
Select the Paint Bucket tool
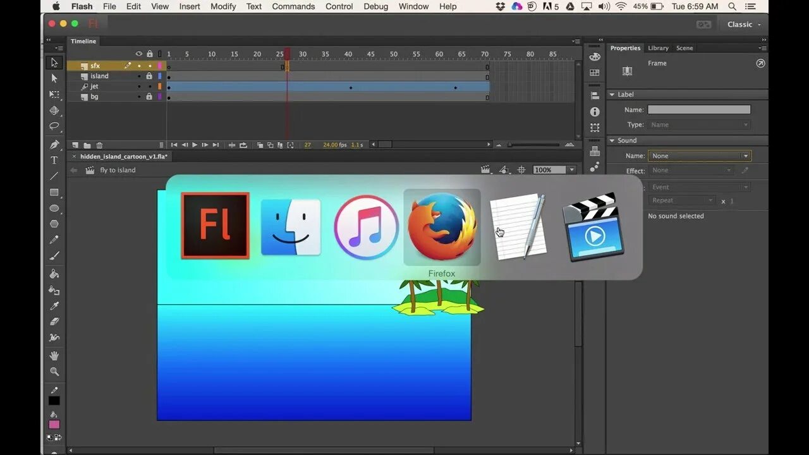[54, 274]
